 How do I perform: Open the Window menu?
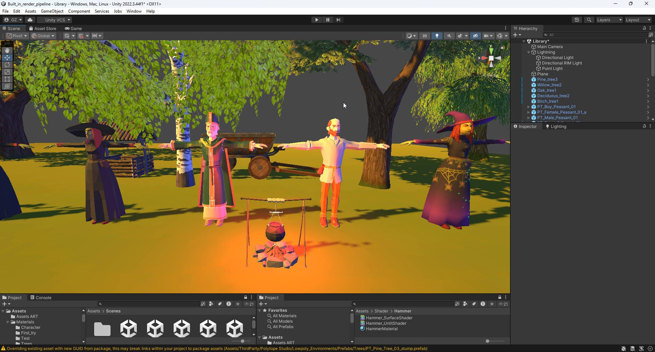(x=134, y=11)
